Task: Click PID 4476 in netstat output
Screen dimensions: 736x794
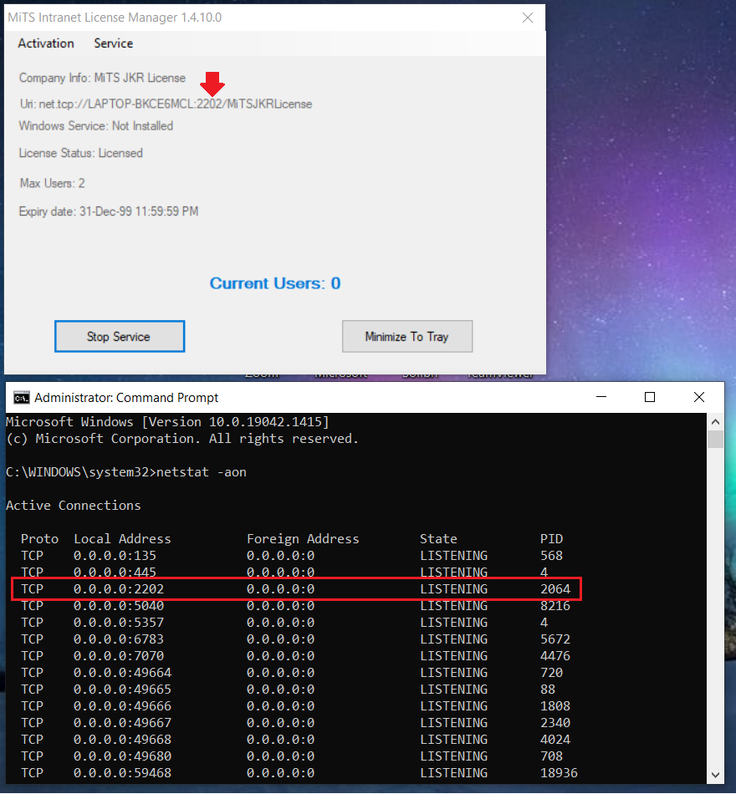Action: [555, 656]
